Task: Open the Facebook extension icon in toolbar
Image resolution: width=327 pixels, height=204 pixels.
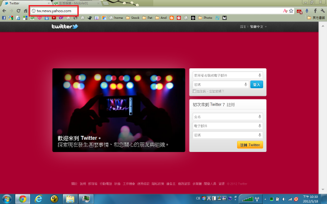Action: click(315, 11)
